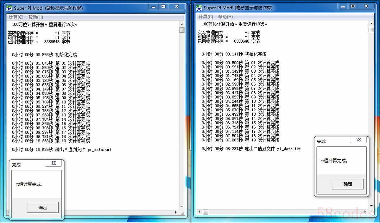This screenshot has height=223, width=380.
Task: Click scroll-up arrow in right window
Action: point(371,24)
